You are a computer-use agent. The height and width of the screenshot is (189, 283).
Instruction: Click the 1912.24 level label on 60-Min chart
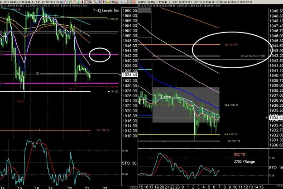point(103,130)
